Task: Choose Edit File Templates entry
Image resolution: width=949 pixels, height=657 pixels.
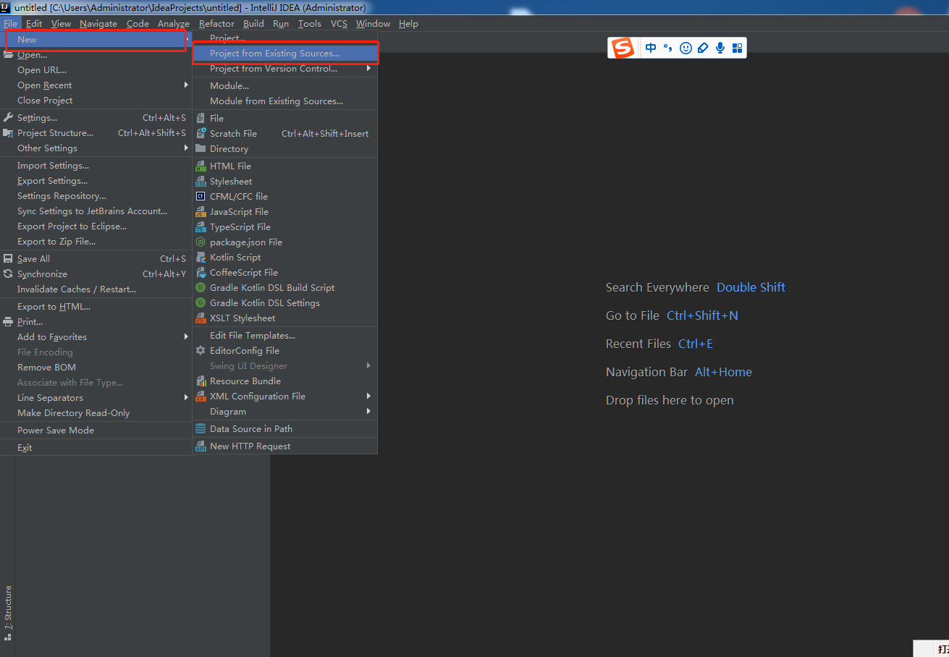Action: pos(285,336)
